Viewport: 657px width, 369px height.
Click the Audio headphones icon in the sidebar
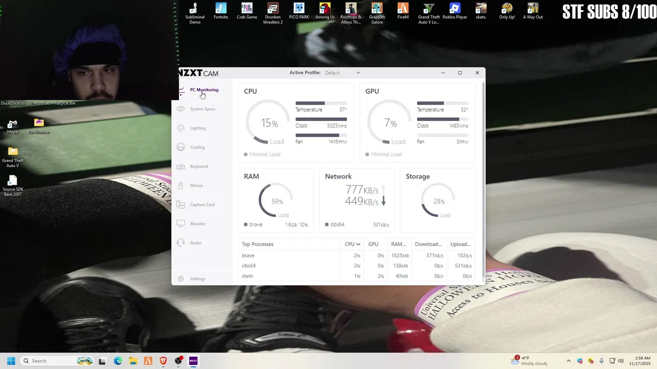tap(181, 243)
